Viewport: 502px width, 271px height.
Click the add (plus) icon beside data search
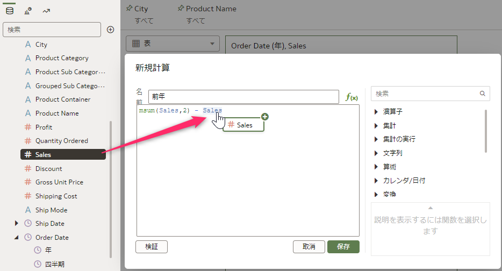pos(111,30)
